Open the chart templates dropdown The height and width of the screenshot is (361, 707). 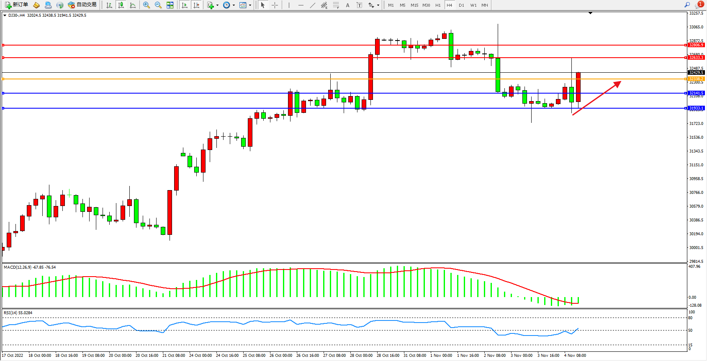(x=245, y=5)
